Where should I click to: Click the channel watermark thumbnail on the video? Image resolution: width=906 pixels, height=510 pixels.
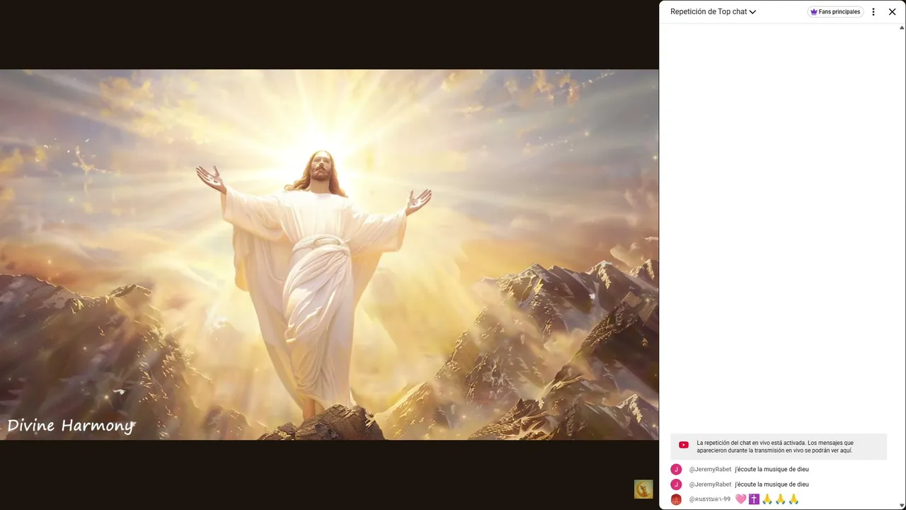(643, 489)
